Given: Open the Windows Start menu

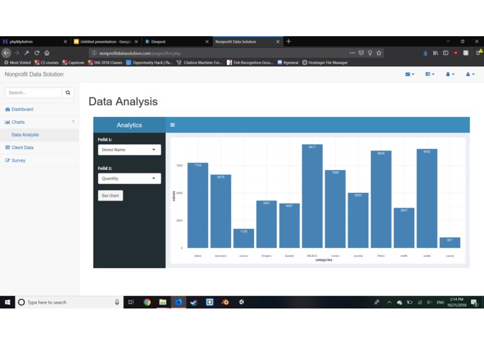Looking at the screenshot, I should pyautogui.click(x=8, y=302).
